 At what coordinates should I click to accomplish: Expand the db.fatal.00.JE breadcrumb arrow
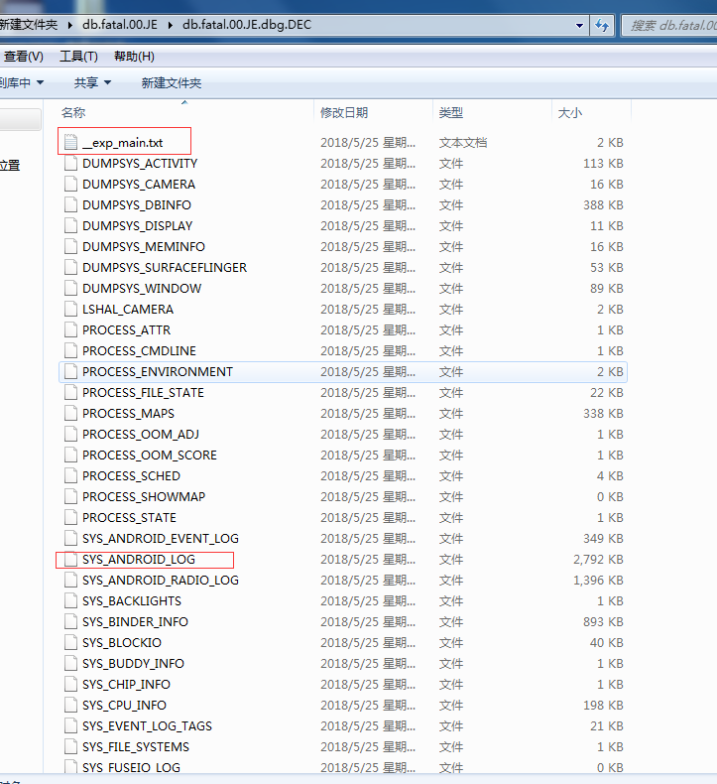(170, 25)
